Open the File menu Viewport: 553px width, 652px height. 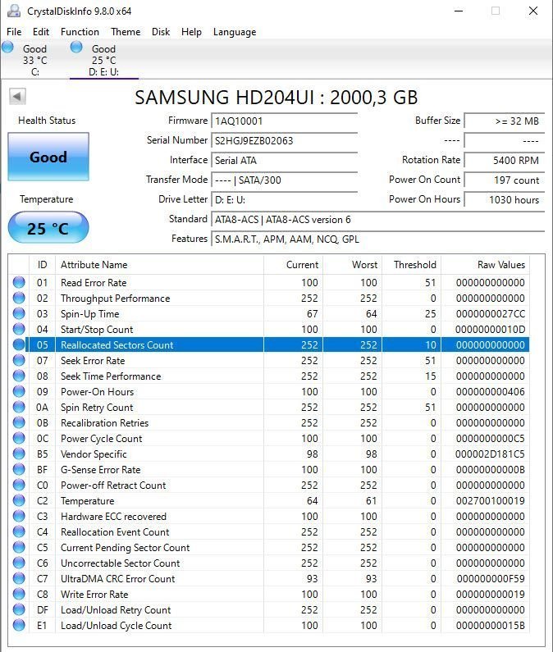point(14,32)
